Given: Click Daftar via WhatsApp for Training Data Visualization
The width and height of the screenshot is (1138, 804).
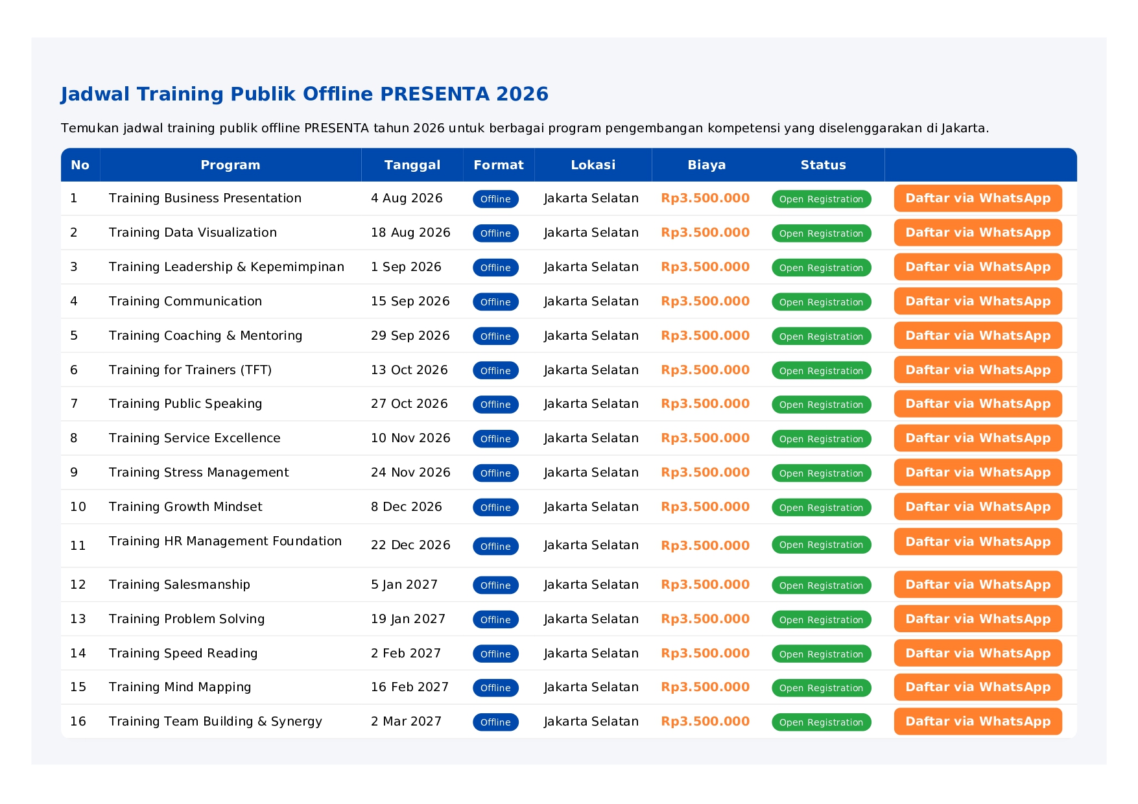Looking at the screenshot, I should point(978,233).
